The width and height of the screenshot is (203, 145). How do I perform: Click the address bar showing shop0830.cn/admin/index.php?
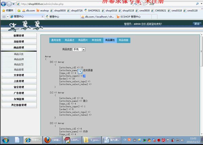tap(74, 4)
